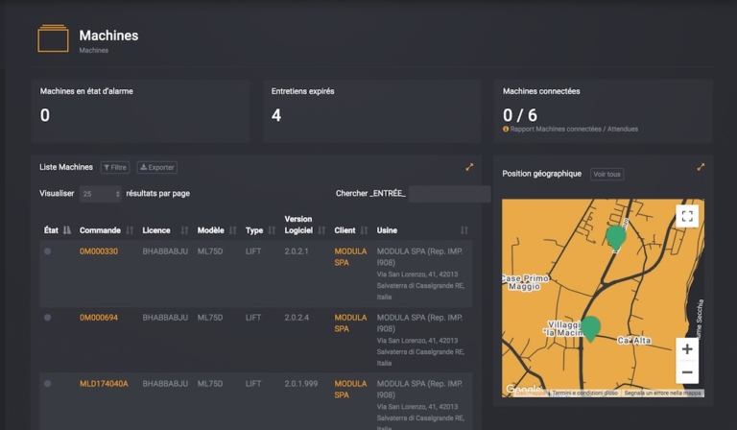Image resolution: width=737 pixels, height=430 pixels.
Task: Click LIFT type in MLD174040A row
Action: 253,384
